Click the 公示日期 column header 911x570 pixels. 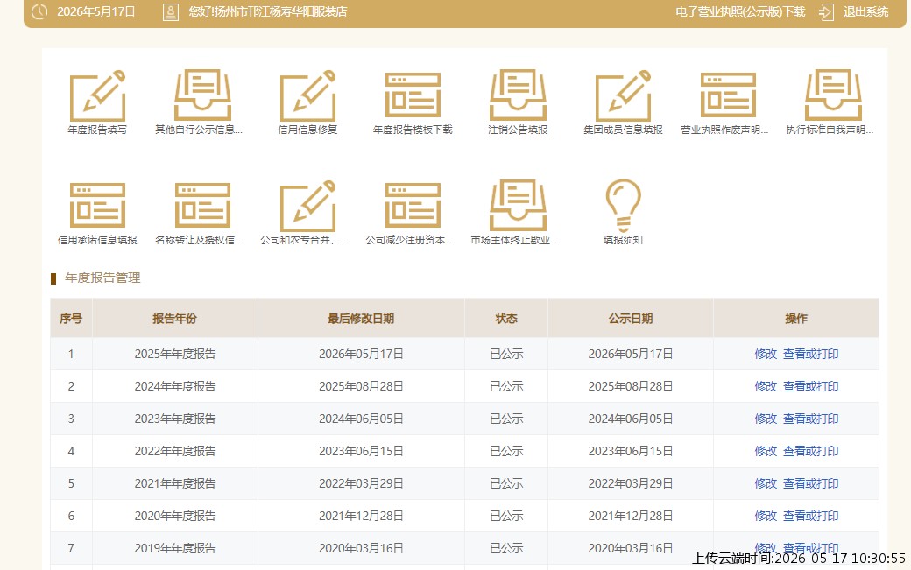pos(631,318)
